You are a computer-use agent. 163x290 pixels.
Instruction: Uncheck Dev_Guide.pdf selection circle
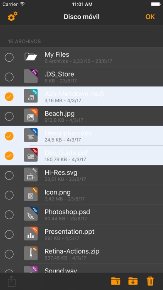coord(9,156)
